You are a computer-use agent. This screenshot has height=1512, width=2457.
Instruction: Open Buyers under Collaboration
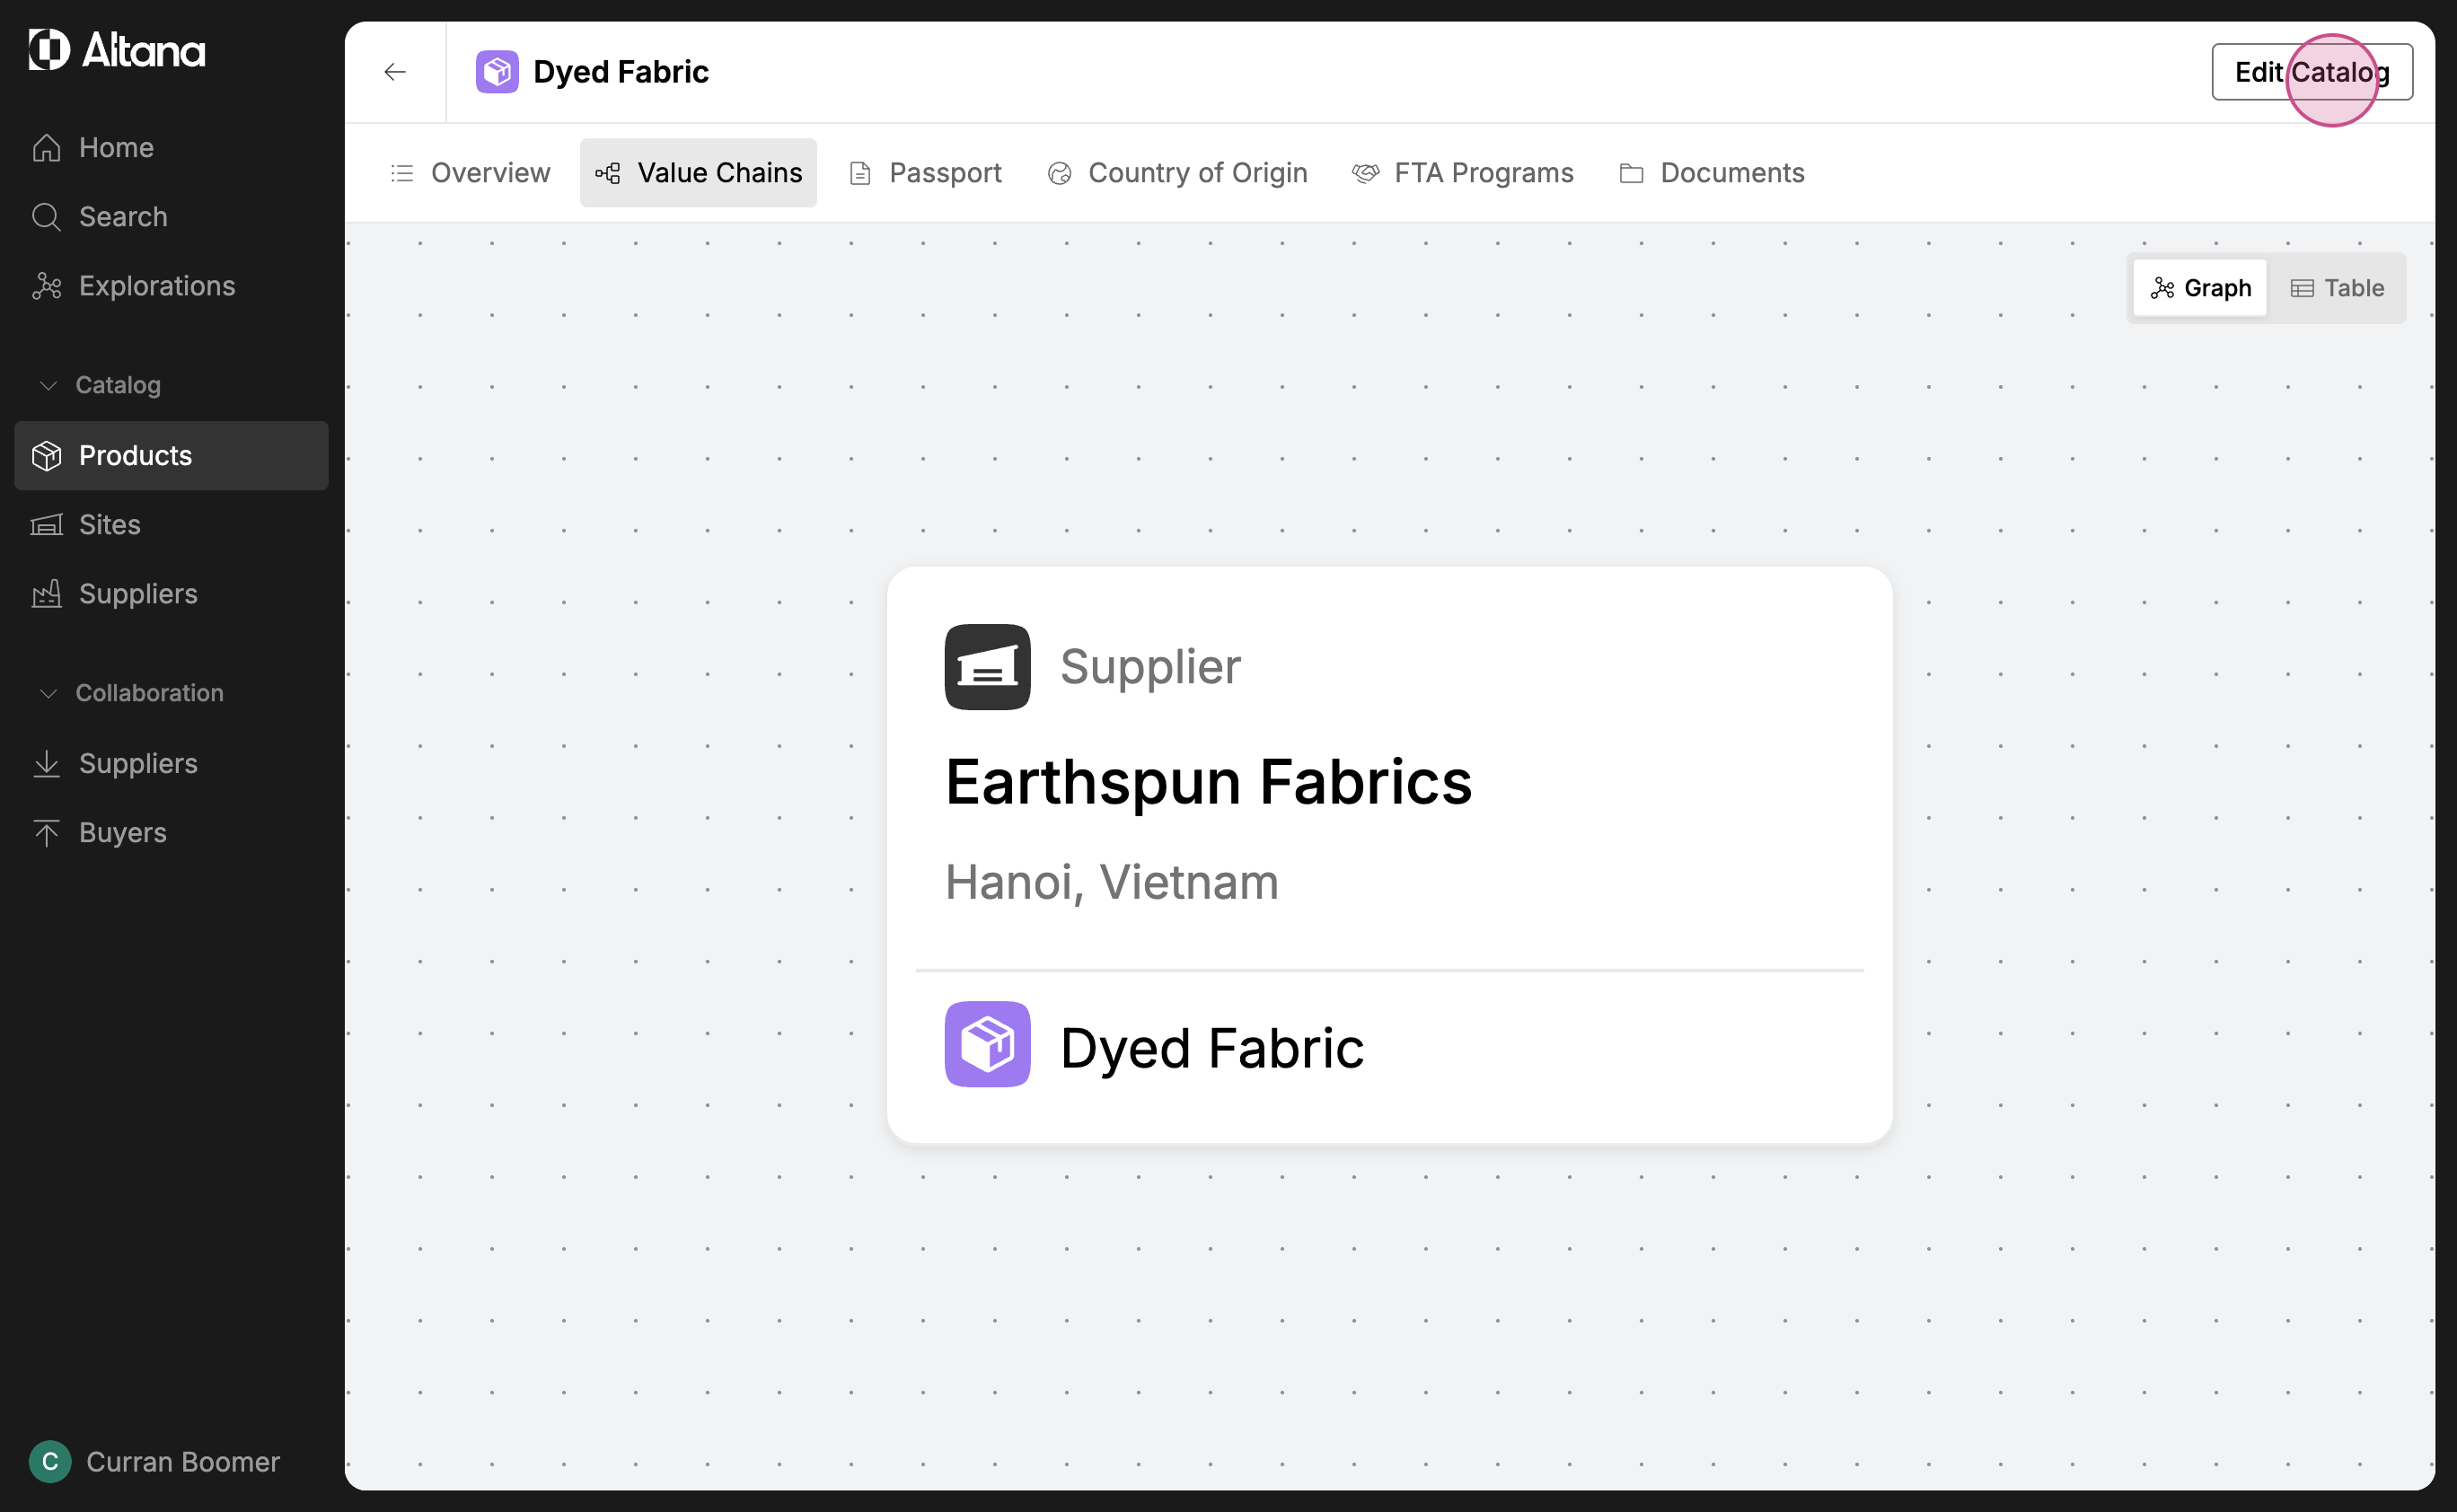tap(122, 832)
